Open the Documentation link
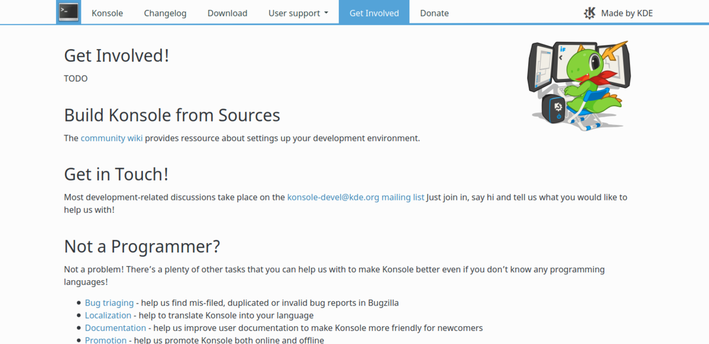This screenshot has height=344, width=709. (115, 328)
